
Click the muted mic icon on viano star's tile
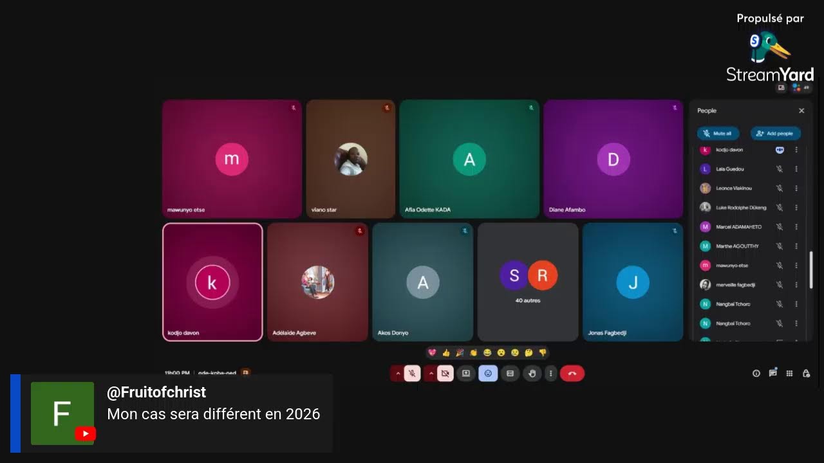point(387,108)
